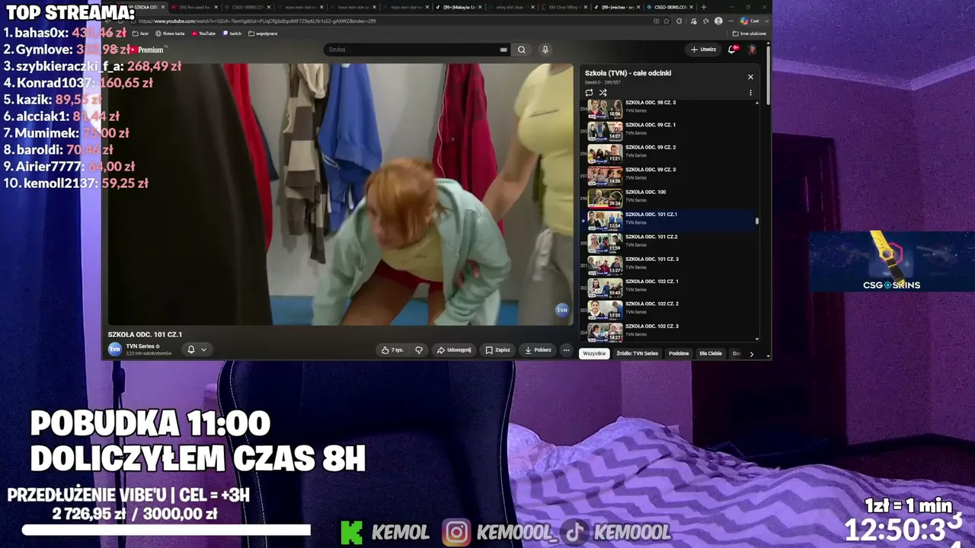
Task: Click the Utwórz create button
Action: pos(703,49)
